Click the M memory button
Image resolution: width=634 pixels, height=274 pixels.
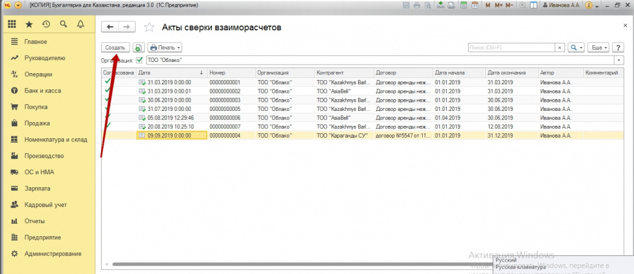[x=488, y=5]
